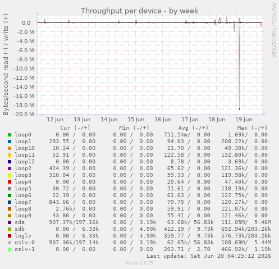Click the loglv dark red legend swatch
This screenshot has width=279, height=269.
(10, 236)
